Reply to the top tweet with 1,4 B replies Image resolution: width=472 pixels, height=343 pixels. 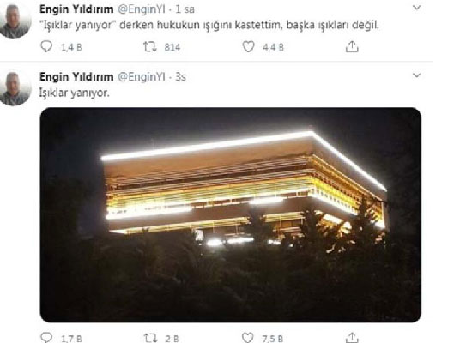46,46
